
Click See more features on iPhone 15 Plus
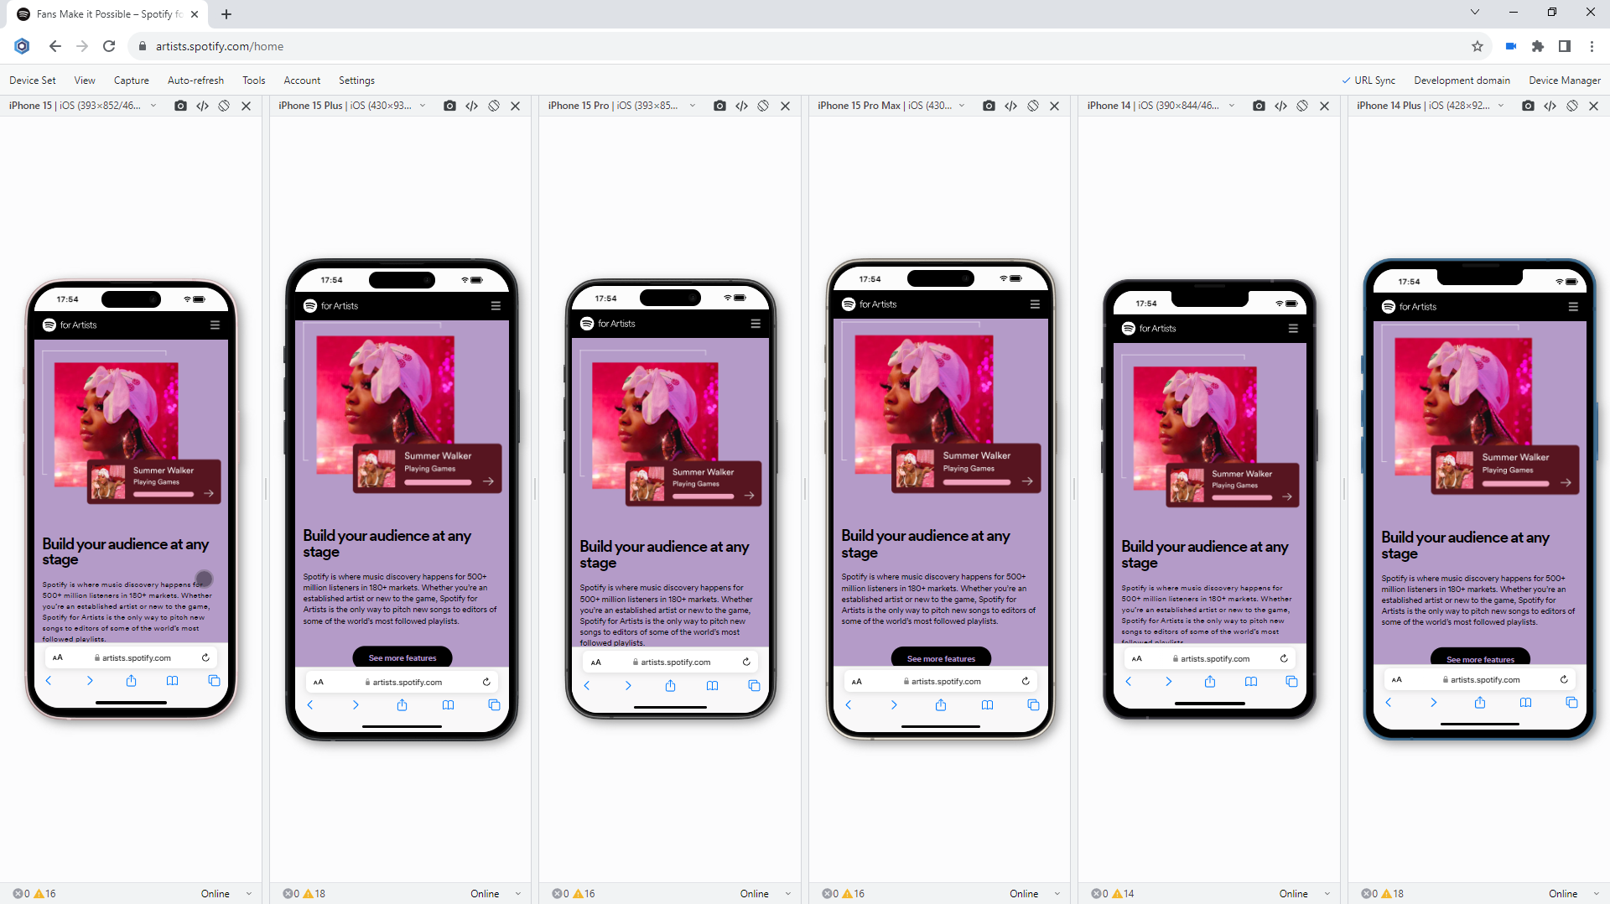(402, 657)
